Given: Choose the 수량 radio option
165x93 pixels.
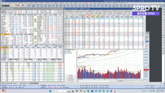Looking at the screenshot, I should coord(128,13).
